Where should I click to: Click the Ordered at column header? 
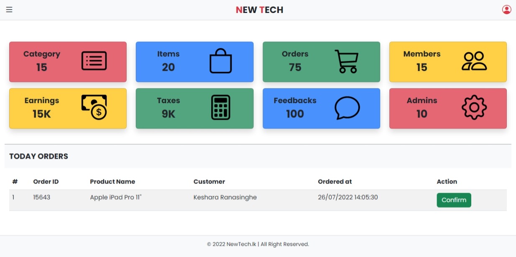tap(335, 181)
